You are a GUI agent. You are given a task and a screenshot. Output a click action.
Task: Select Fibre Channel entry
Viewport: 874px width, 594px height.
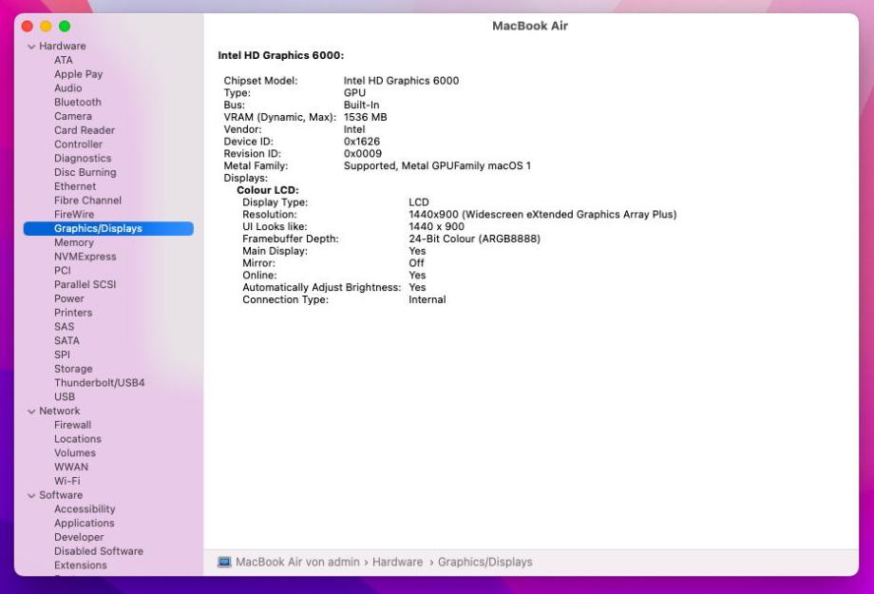point(88,201)
